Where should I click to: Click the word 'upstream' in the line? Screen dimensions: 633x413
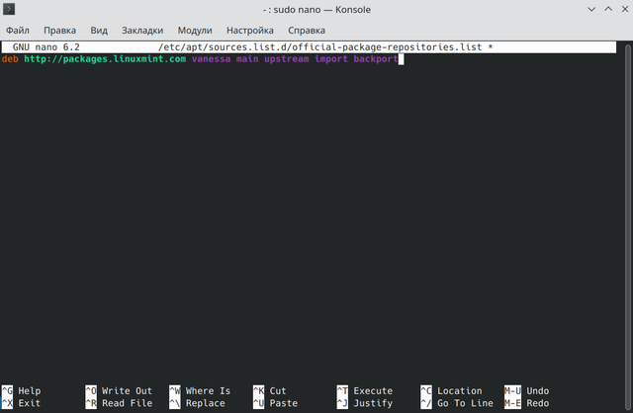coord(287,59)
